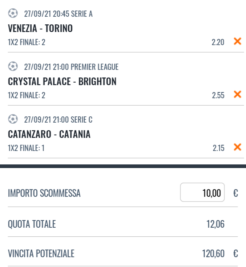Edit the bet amount input field
The image size is (246, 267).
(202, 192)
